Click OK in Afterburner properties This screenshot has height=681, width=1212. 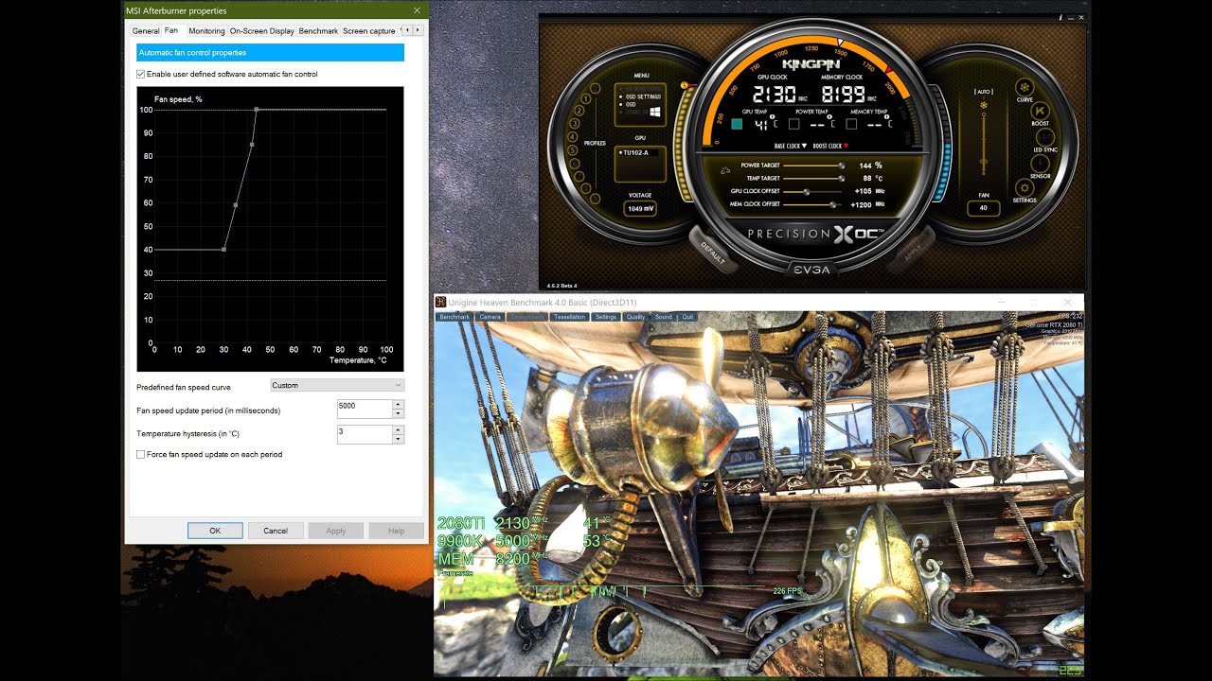[x=215, y=531]
